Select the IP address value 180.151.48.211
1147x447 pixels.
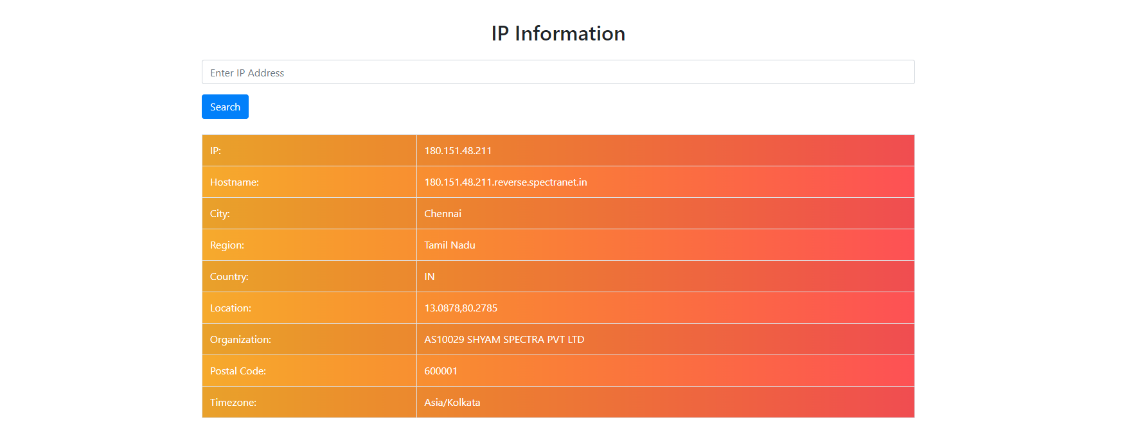tap(458, 151)
